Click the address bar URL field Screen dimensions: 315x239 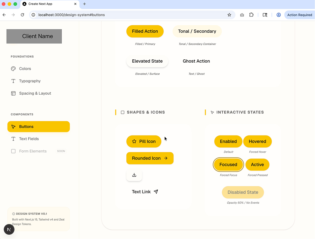pos(129,15)
